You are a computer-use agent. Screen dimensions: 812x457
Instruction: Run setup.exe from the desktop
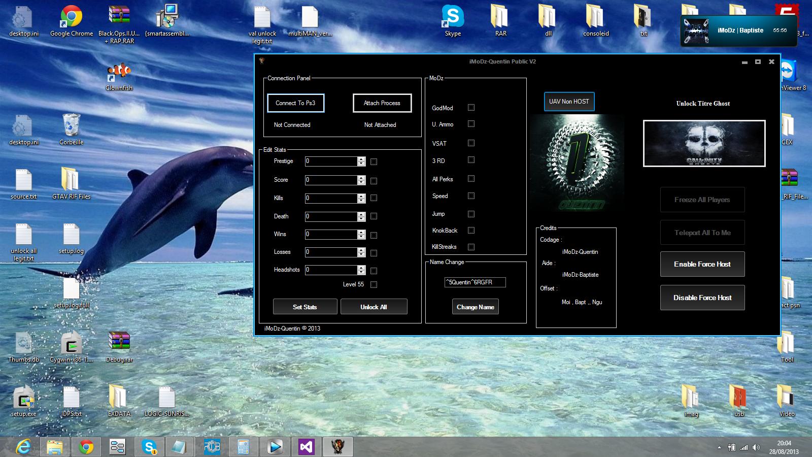pyautogui.click(x=24, y=402)
